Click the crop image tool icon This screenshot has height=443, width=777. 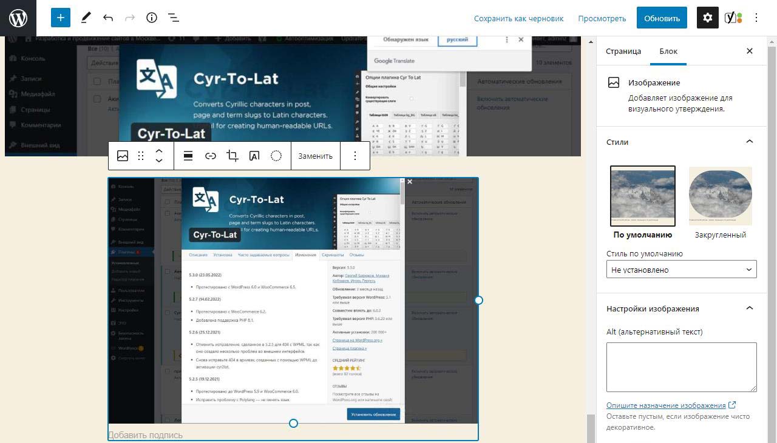(x=232, y=156)
